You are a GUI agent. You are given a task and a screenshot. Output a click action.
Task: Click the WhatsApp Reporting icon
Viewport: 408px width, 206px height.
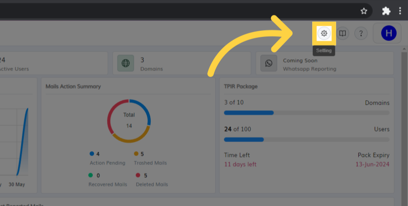point(269,63)
